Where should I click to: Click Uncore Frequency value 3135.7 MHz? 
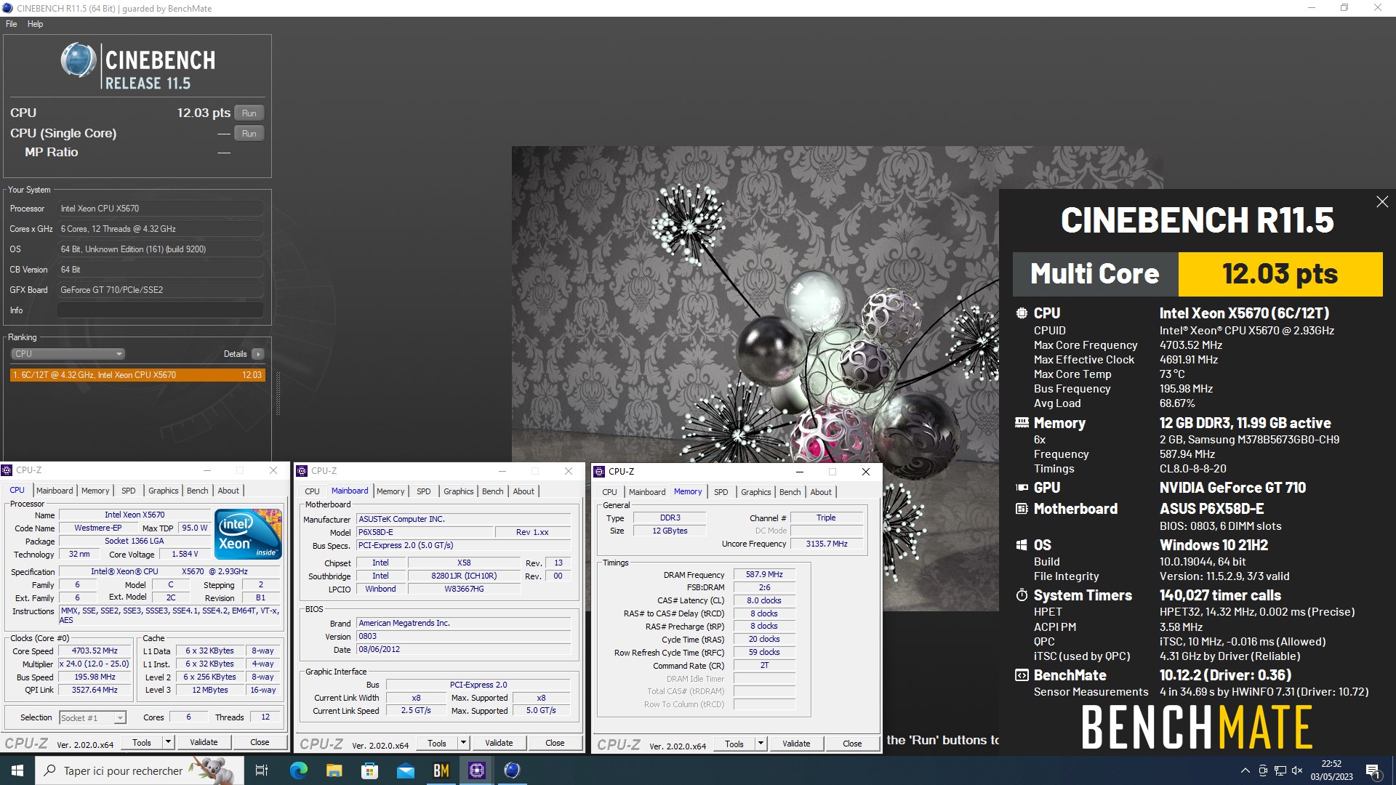827,544
